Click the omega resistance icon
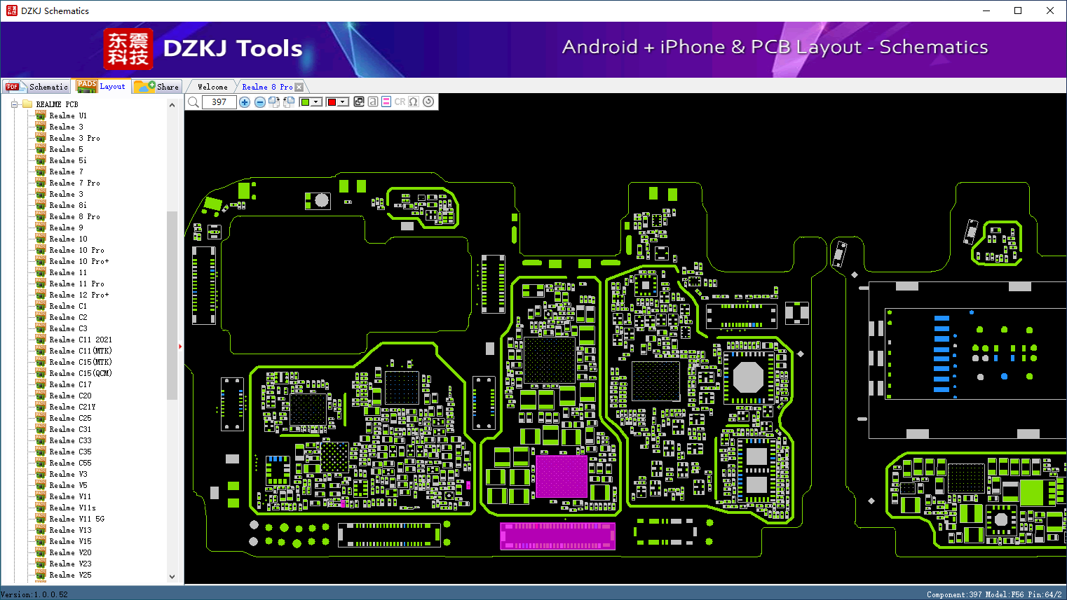The width and height of the screenshot is (1067, 600). tap(414, 102)
